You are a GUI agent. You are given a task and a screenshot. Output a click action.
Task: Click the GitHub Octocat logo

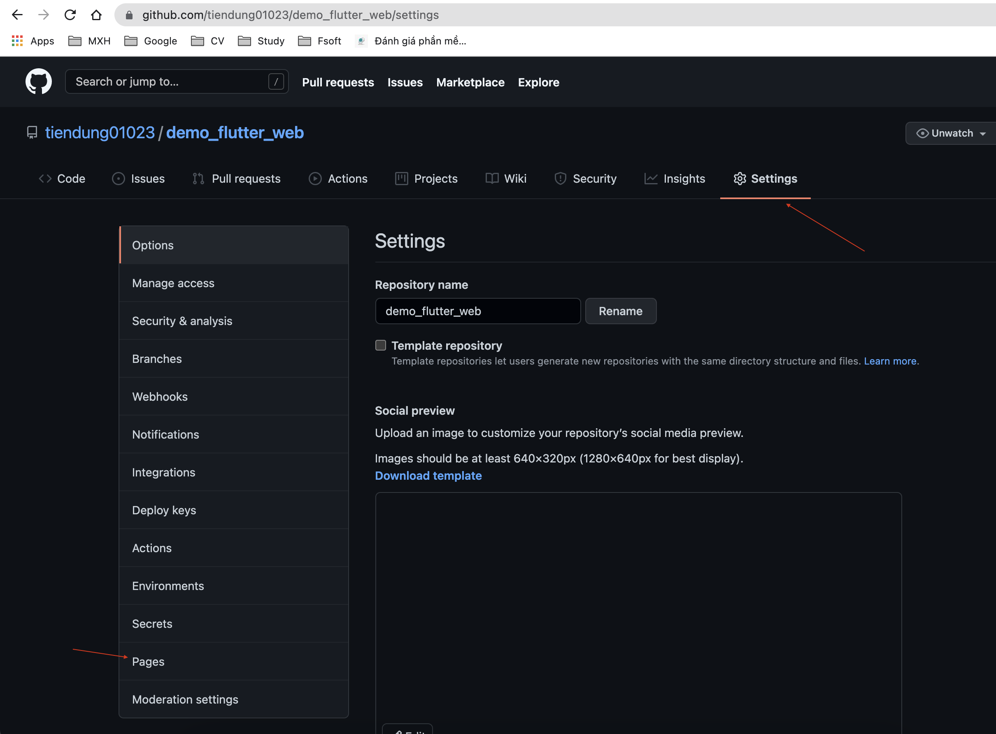click(x=39, y=81)
